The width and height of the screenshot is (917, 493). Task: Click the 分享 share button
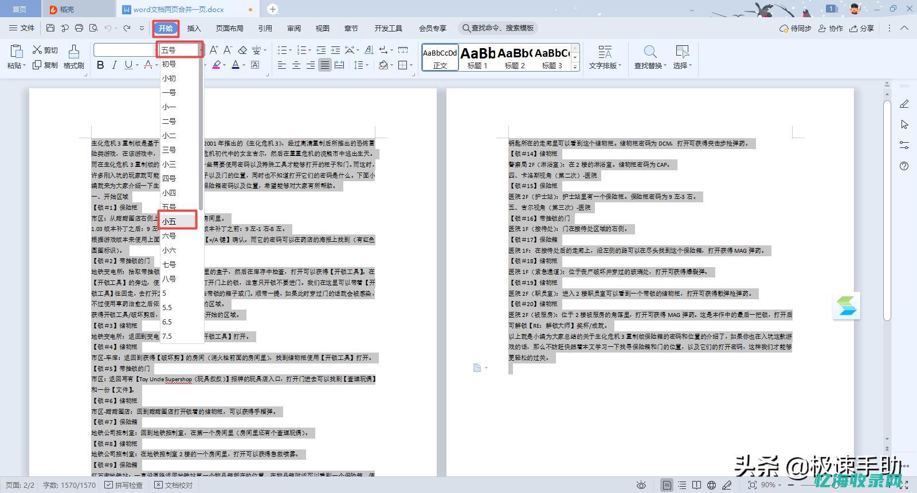pos(861,28)
